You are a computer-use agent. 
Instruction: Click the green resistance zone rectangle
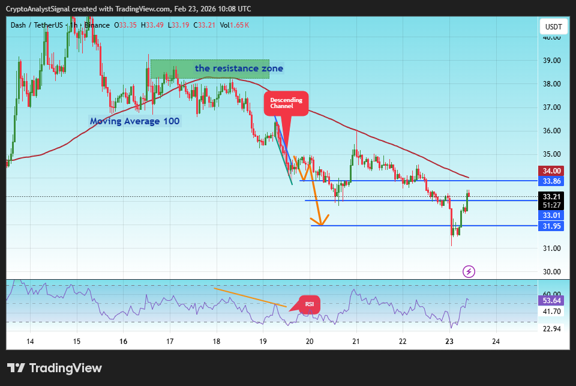pyautogui.click(x=210, y=69)
